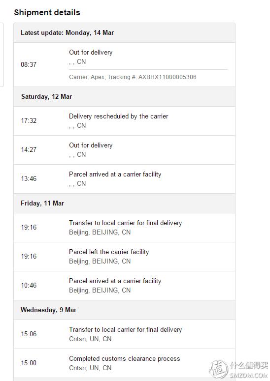Viewport: 270px width, 381px height.
Task: Click Parcel left the carrier facility entry
Action: coord(125,257)
